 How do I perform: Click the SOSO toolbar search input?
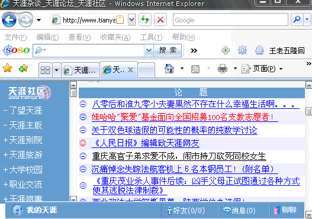click(x=89, y=50)
